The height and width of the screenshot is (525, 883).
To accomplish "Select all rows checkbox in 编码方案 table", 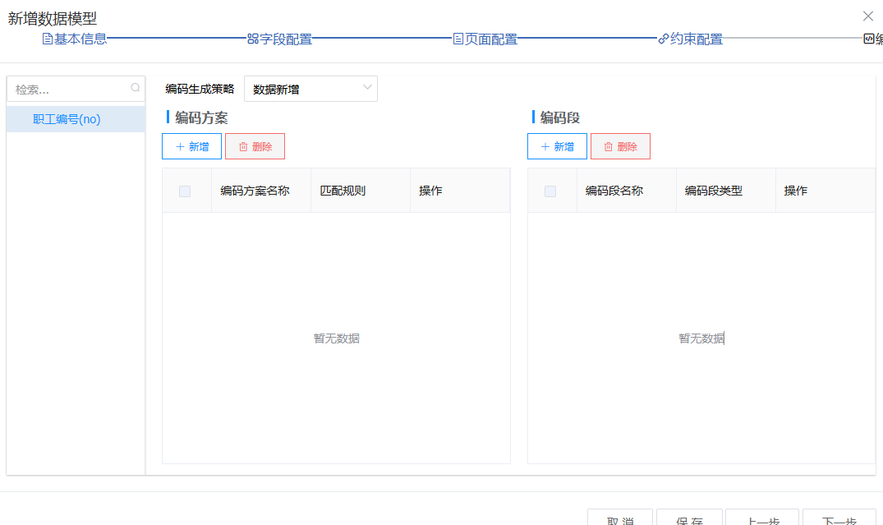I will coord(185,191).
